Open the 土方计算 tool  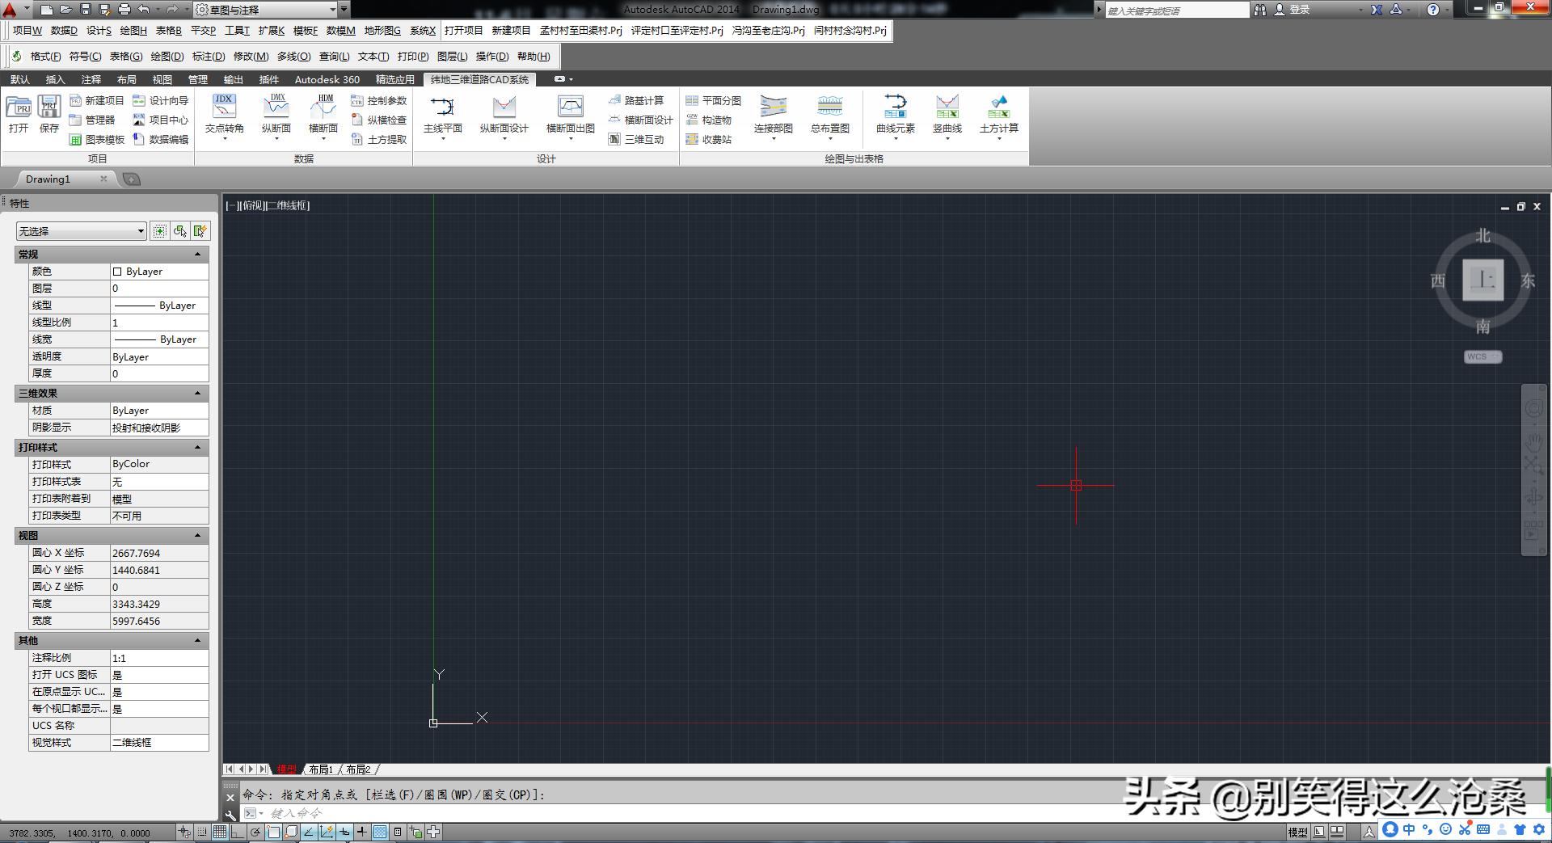999,117
